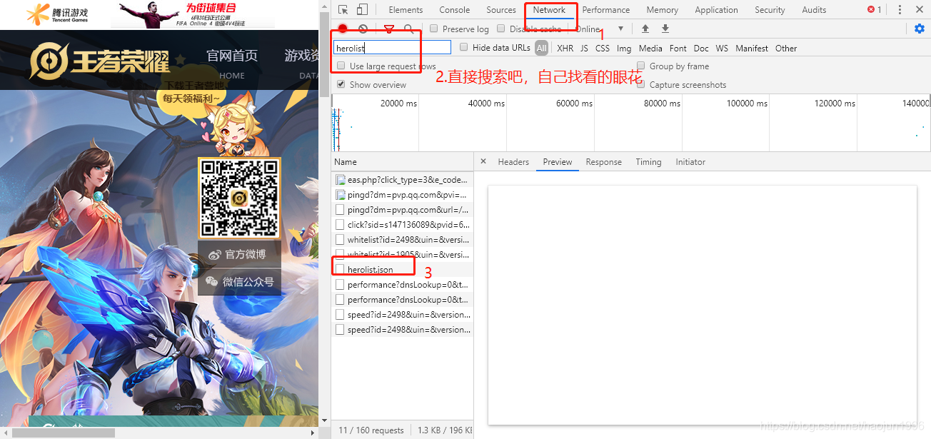Uncheck Show overview checkbox
Viewport: 931px width, 439px height.
coord(341,85)
